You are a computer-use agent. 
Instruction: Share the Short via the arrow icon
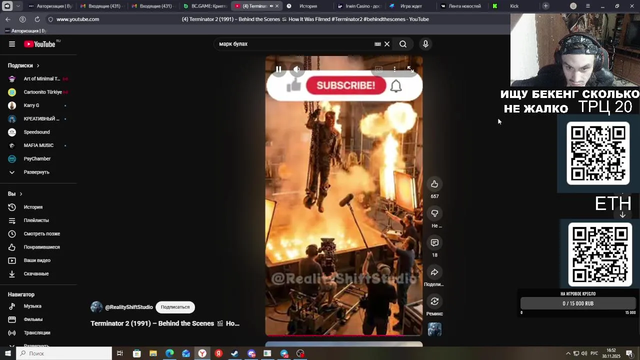[434, 272]
